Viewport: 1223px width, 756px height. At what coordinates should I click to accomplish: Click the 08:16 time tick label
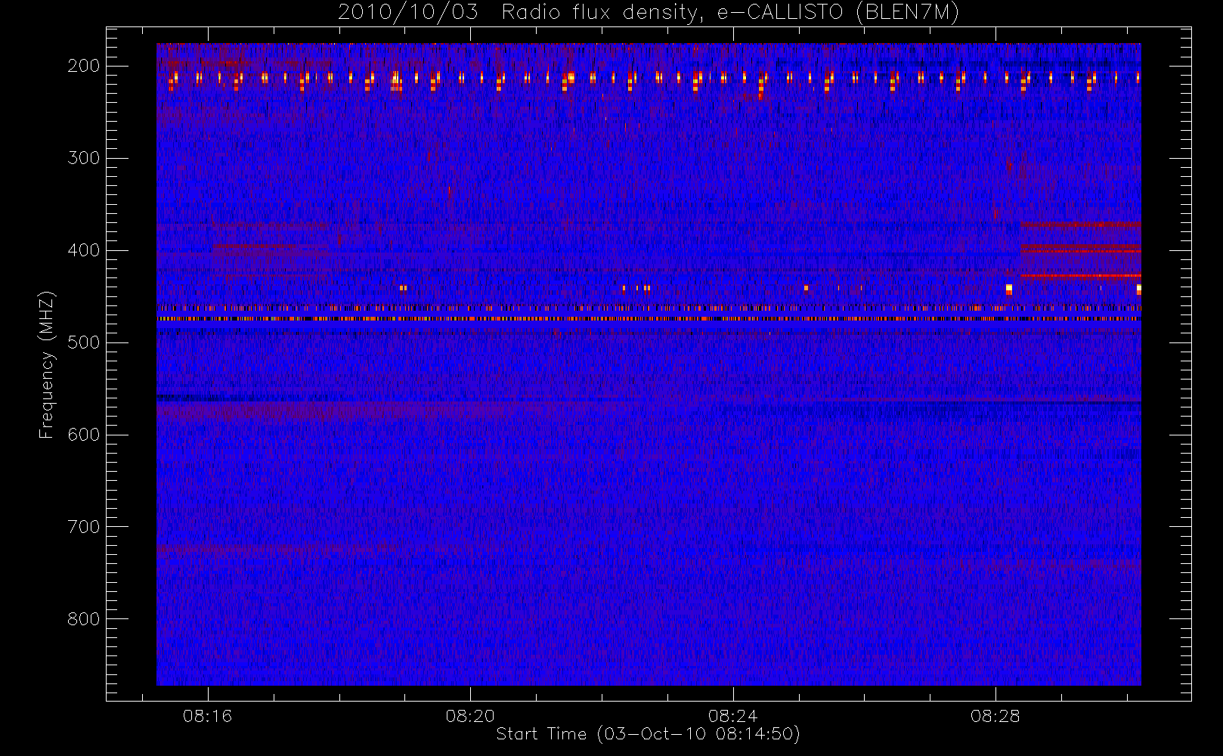[207, 716]
